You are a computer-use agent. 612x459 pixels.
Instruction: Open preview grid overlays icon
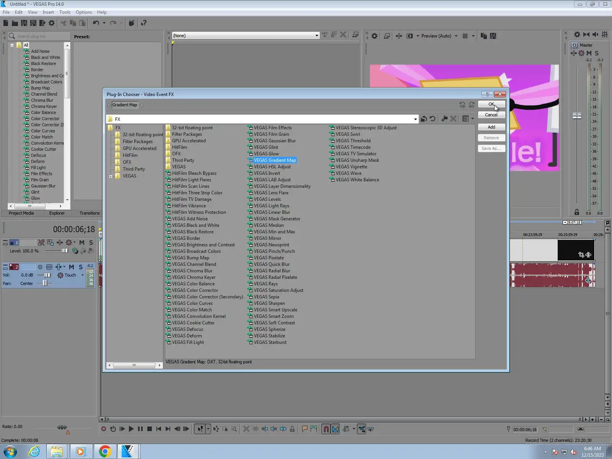coord(465,36)
